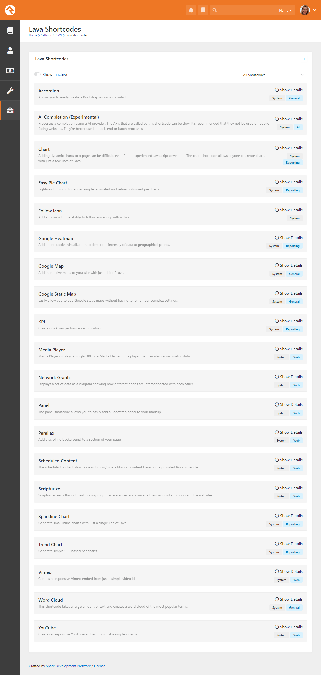
Task: Go to Settings breadcrumb
Action: [x=46, y=35]
